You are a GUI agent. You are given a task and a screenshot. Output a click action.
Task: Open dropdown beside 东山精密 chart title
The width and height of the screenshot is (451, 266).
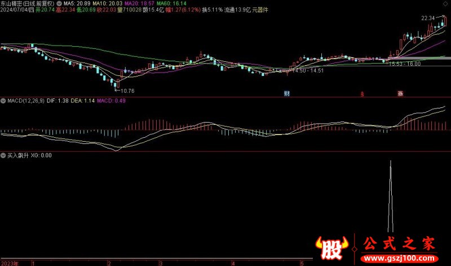(x=59, y=3)
